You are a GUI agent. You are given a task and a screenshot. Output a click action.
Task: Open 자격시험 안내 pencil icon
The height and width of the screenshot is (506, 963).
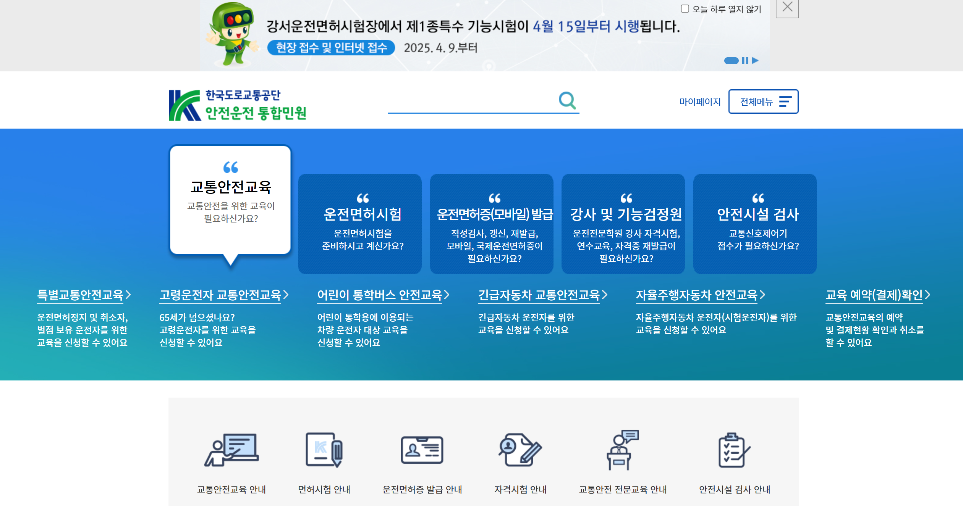tap(520, 450)
